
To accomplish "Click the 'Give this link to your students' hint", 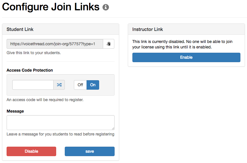I will point(34,53).
